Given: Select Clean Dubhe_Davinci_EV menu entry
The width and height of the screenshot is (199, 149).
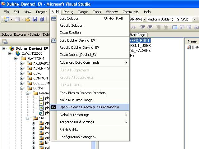Looking at the screenshot, I should 90,55.
